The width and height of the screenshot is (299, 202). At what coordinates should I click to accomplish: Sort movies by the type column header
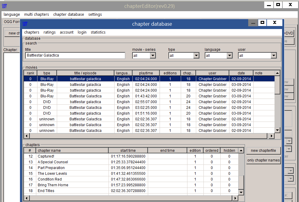tap(47, 73)
